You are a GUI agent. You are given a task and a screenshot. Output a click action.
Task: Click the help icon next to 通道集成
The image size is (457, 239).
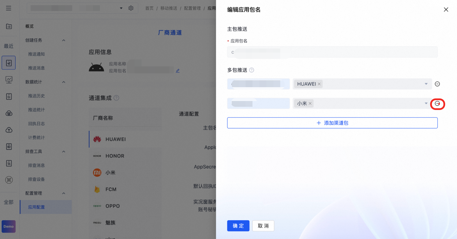click(116, 98)
